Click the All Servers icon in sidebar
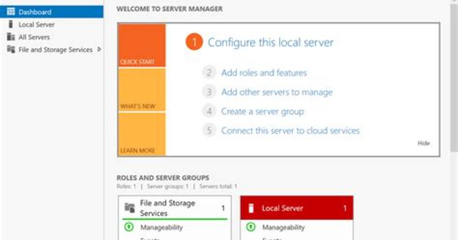Screen dimensions: 458x240 click(11, 37)
